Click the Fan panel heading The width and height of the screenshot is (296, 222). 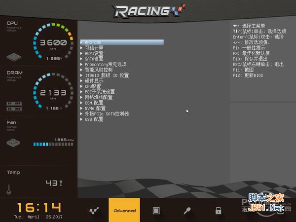point(11,122)
